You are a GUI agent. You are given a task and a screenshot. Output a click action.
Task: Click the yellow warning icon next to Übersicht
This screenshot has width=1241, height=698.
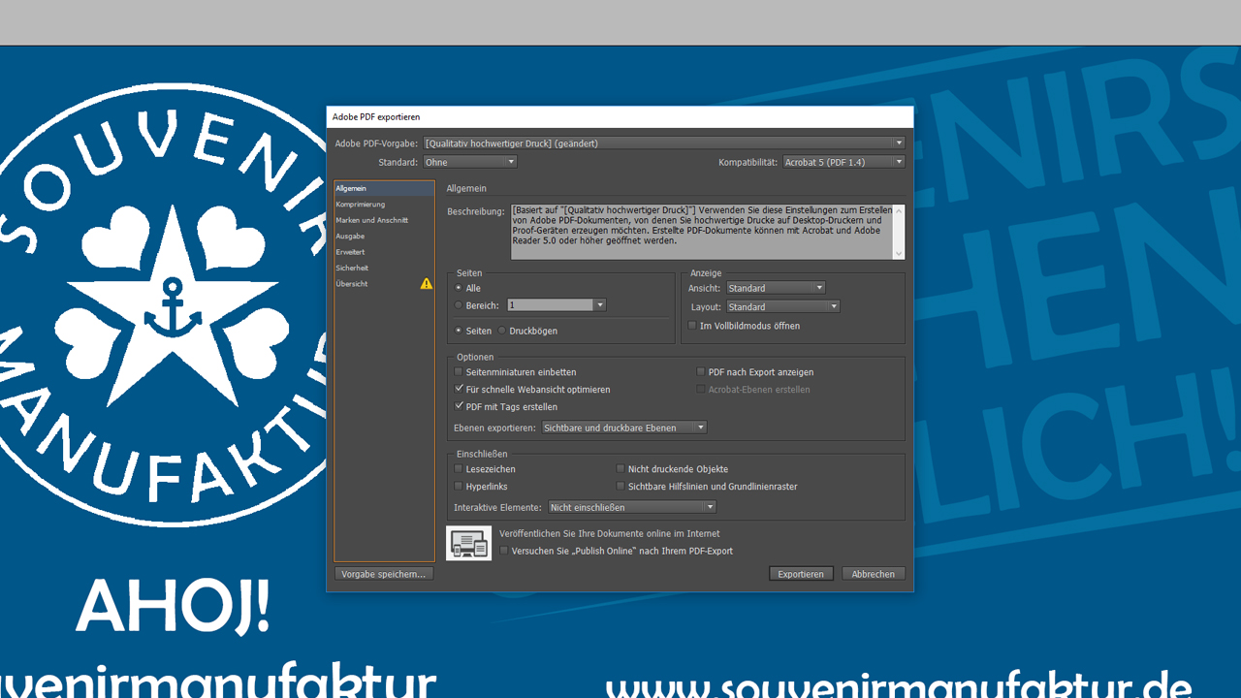(x=427, y=284)
